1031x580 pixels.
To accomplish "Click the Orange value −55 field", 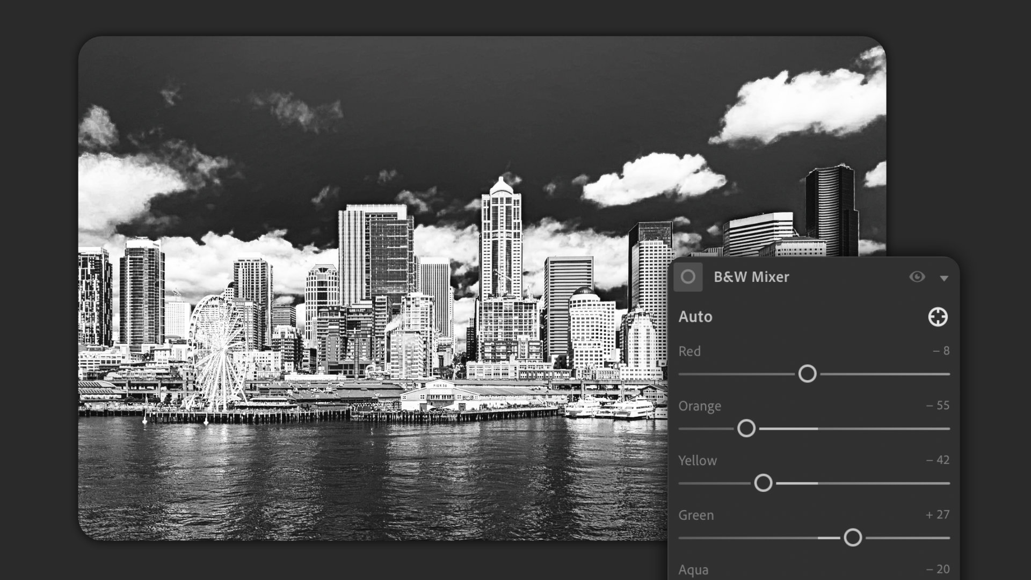I will pos(938,405).
